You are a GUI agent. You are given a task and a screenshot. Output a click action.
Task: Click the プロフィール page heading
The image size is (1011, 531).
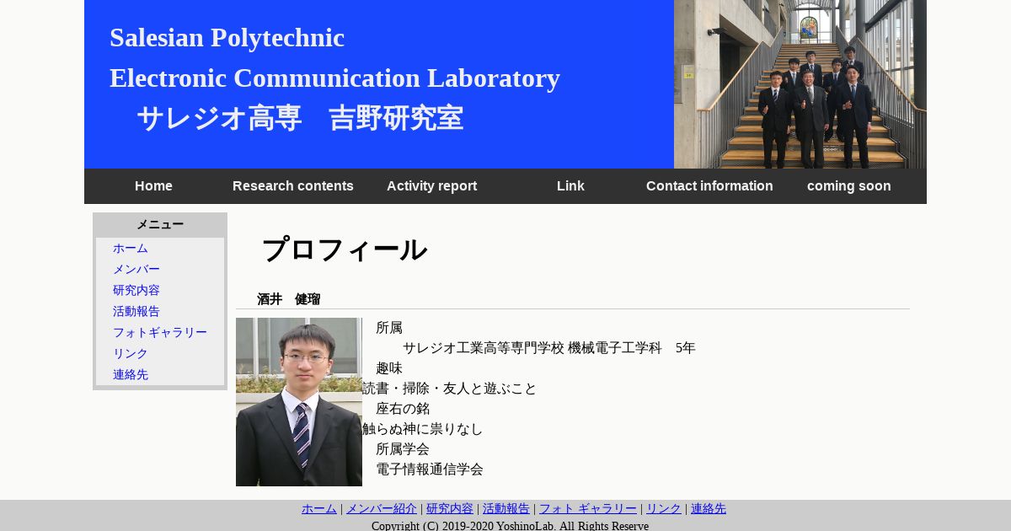point(344,249)
